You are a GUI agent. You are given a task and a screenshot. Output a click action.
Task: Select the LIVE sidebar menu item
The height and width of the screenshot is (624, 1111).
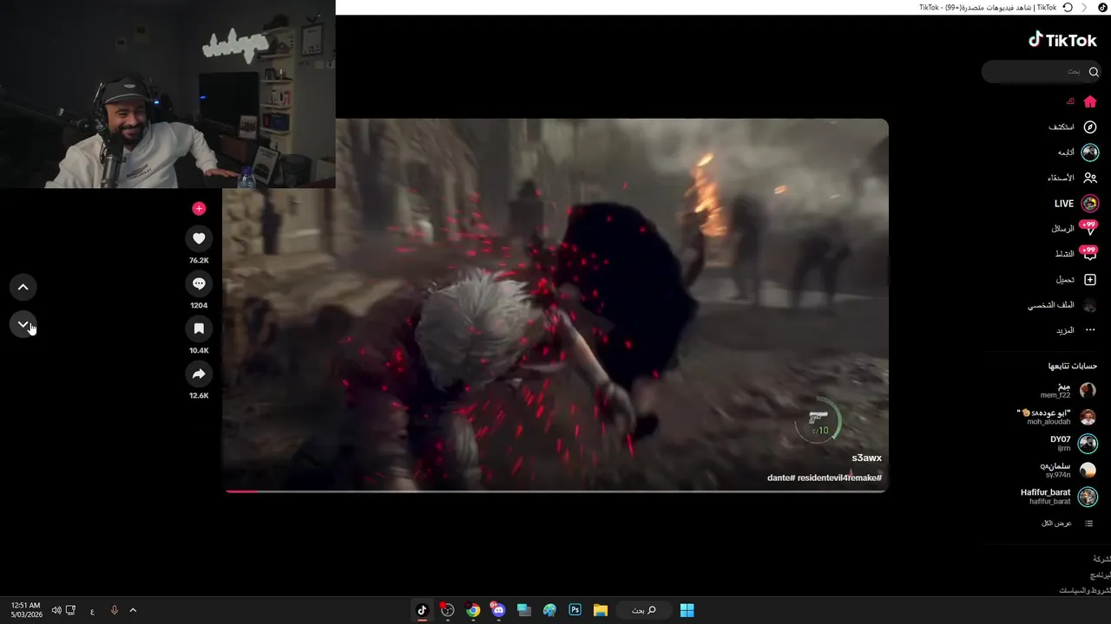pyautogui.click(x=1064, y=204)
